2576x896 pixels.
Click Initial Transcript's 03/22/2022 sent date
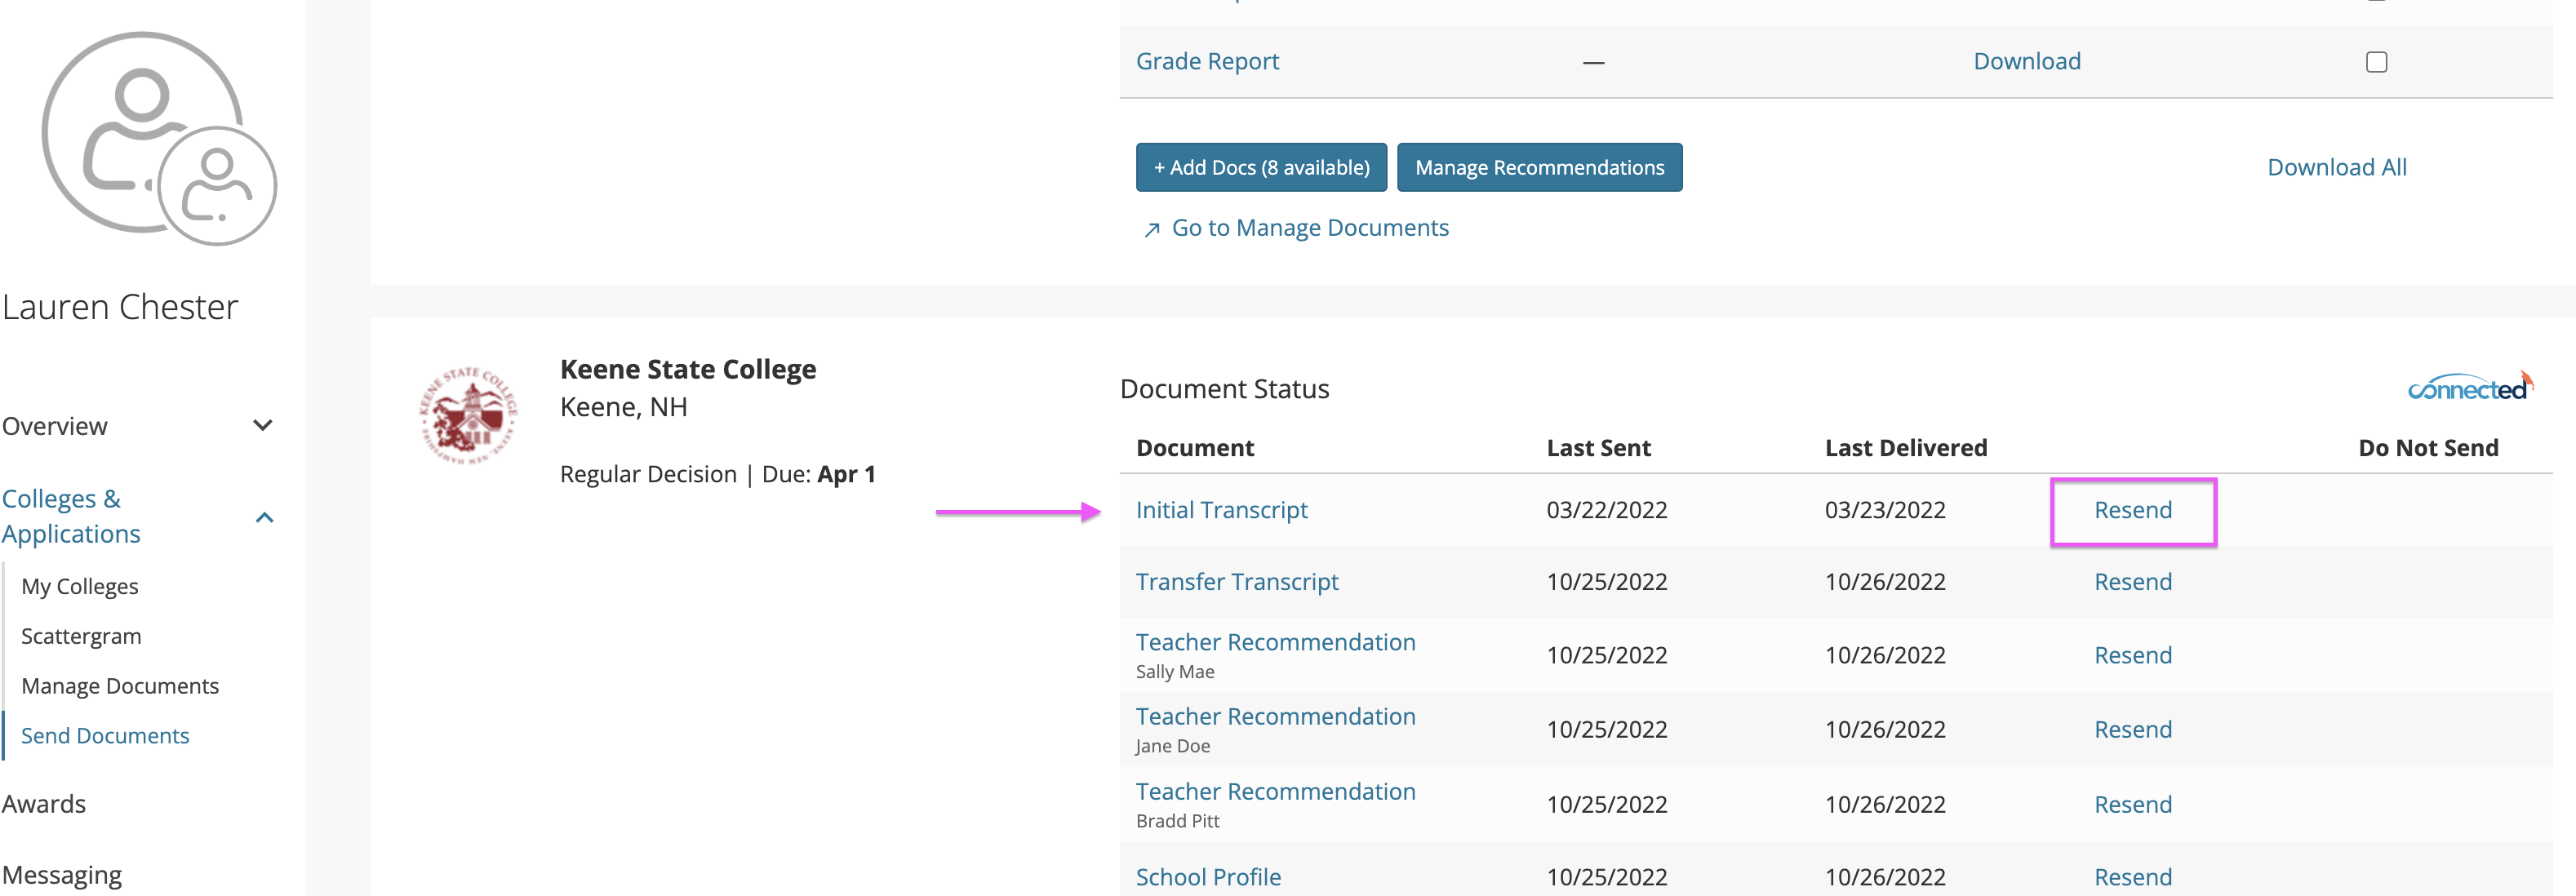[1606, 510]
